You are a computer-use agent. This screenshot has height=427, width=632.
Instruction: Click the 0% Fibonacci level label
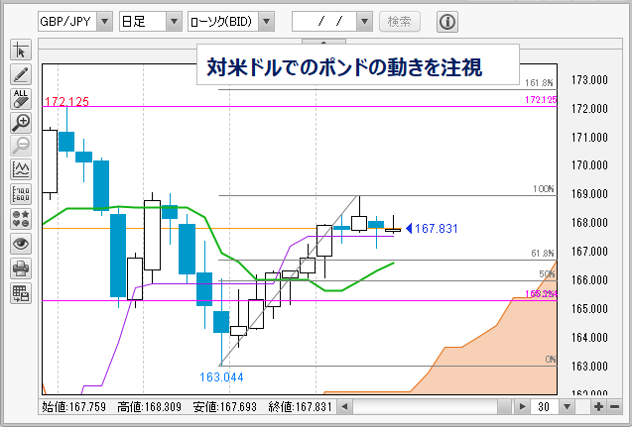tap(551, 359)
